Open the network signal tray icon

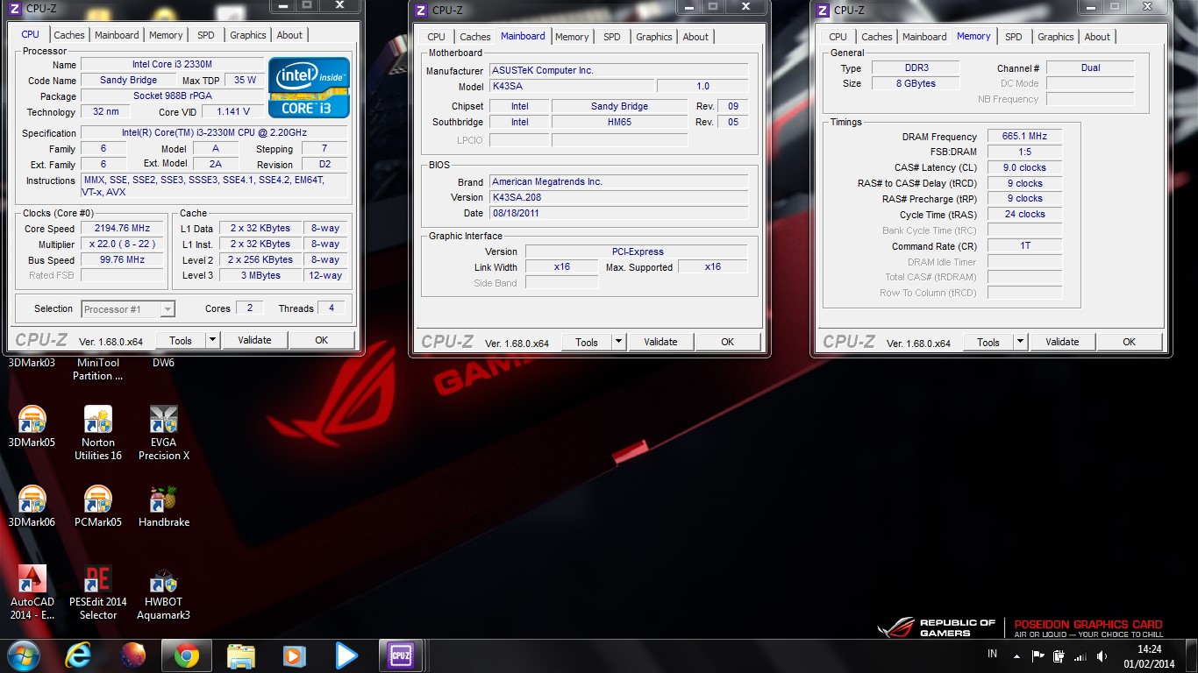tap(1080, 655)
